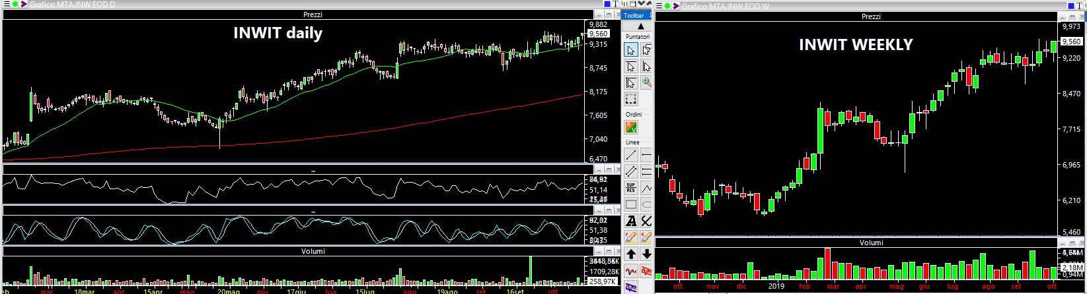The height and width of the screenshot is (294, 1087).
Task: Select the text annotation A tool
Action: (x=631, y=221)
